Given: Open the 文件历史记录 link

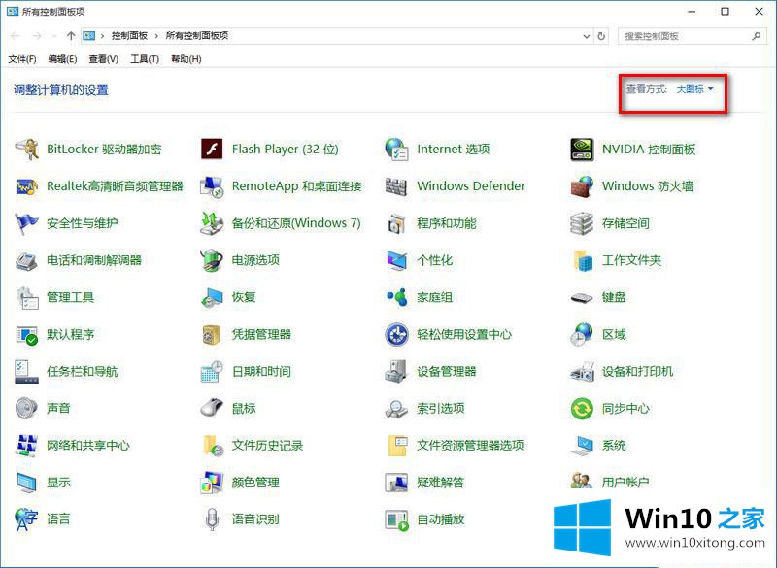Looking at the screenshot, I should click(268, 446).
